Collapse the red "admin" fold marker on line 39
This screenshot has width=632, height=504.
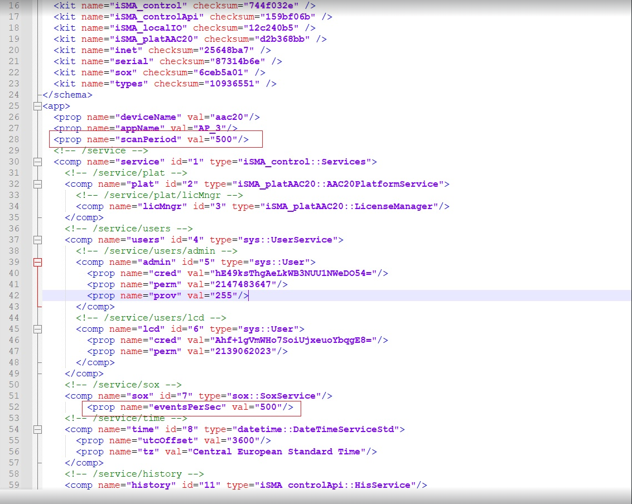37,262
